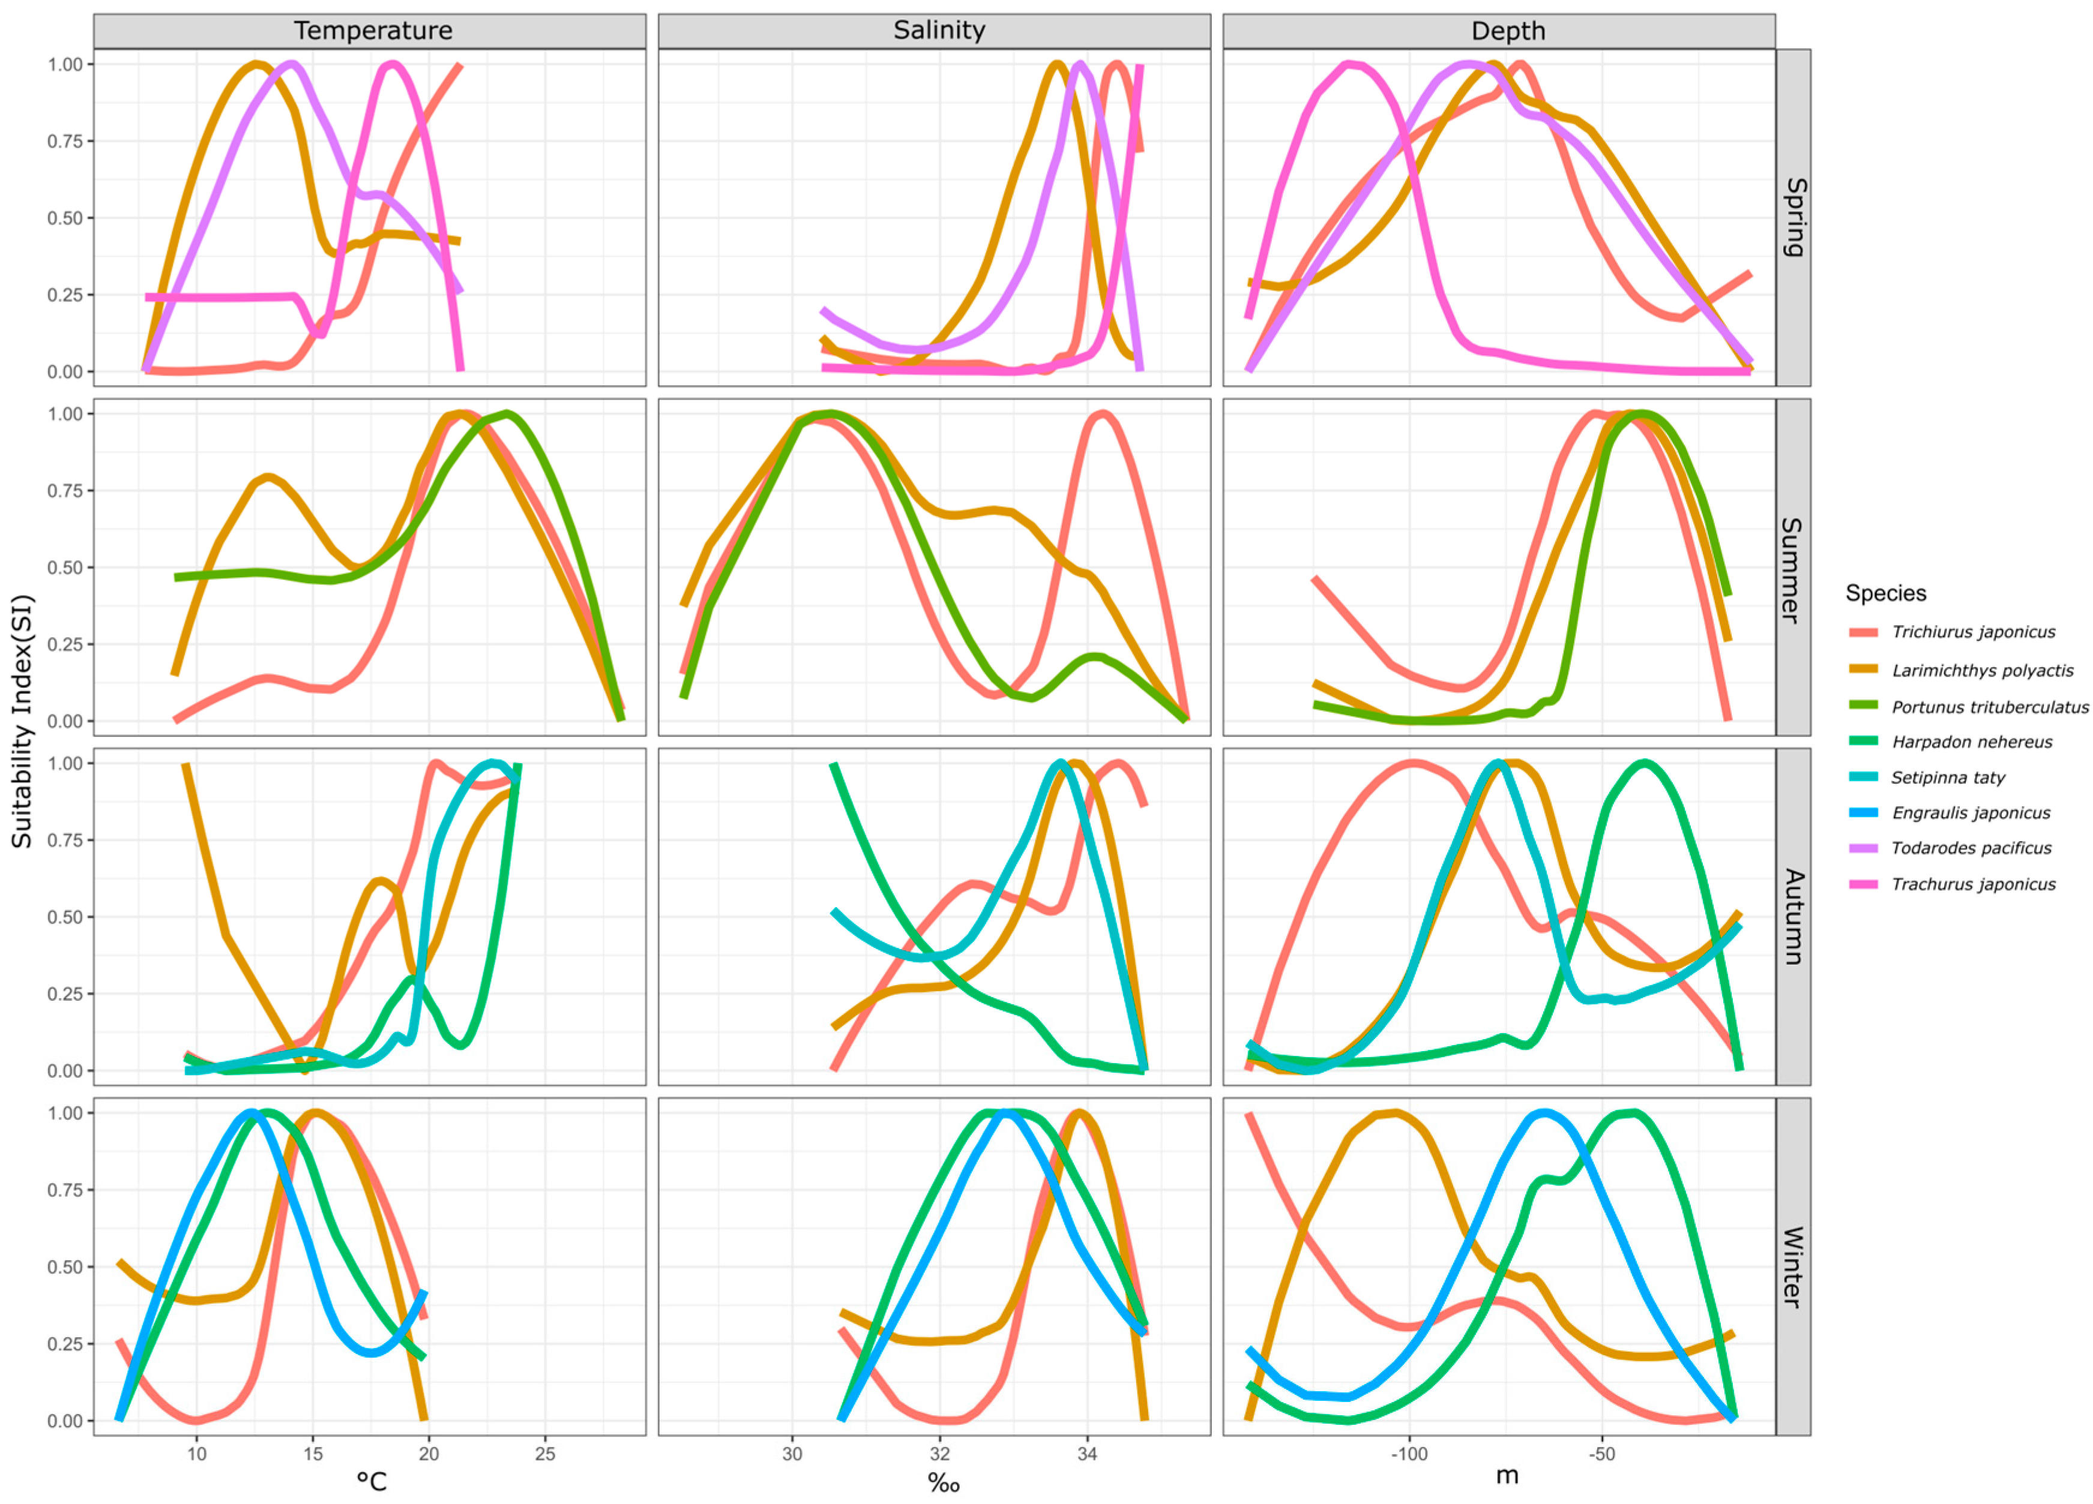
Task: Click the Autumn row strip label
Action: [x=1793, y=917]
